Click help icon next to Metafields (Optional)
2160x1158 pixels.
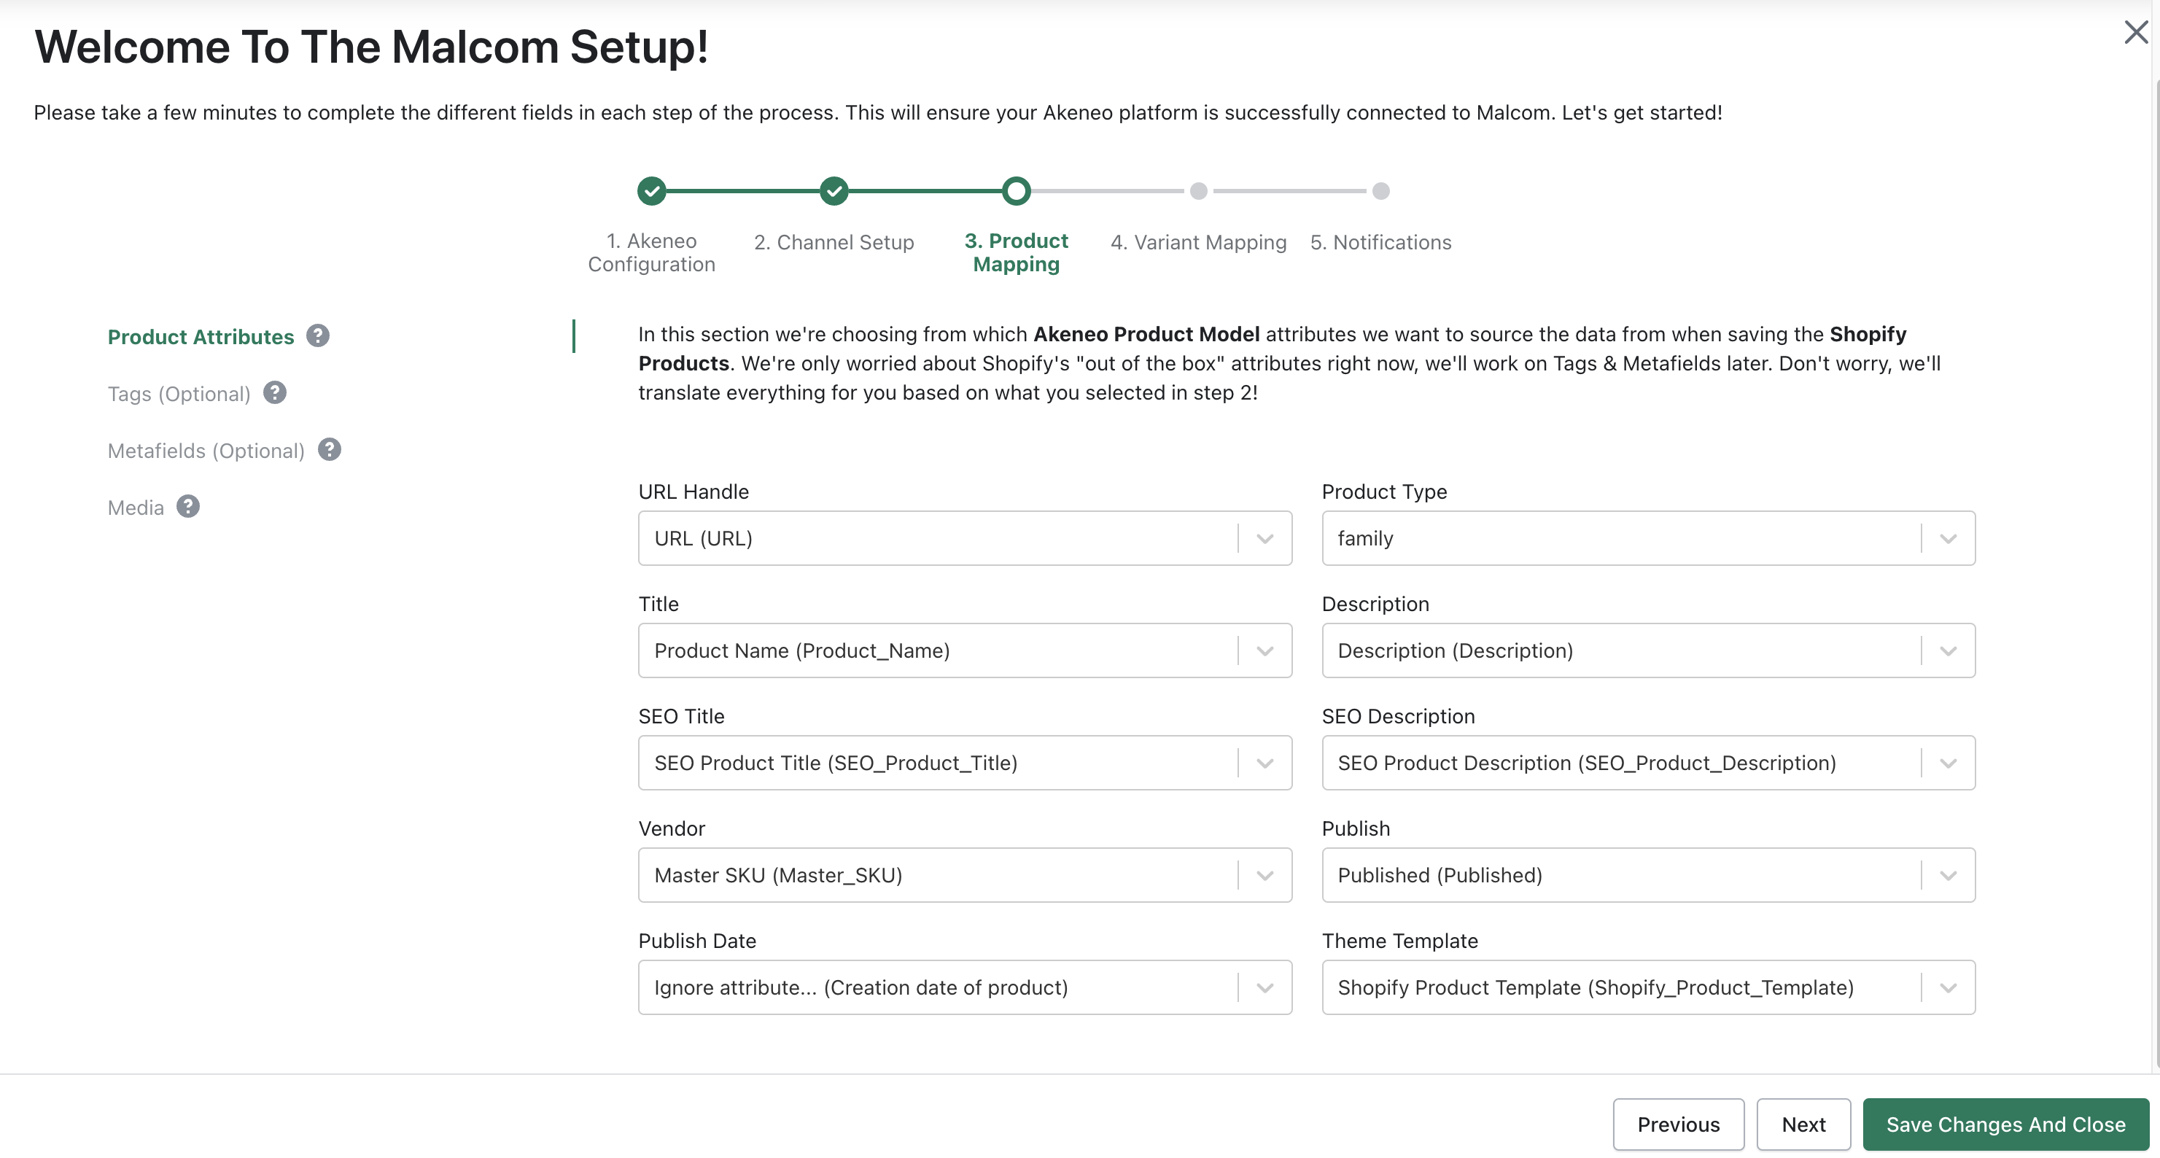coord(330,450)
